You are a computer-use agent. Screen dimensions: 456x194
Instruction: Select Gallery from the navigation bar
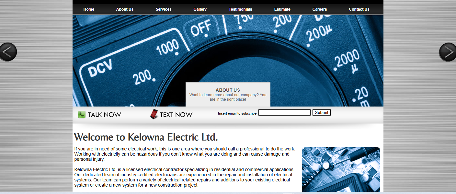click(200, 9)
